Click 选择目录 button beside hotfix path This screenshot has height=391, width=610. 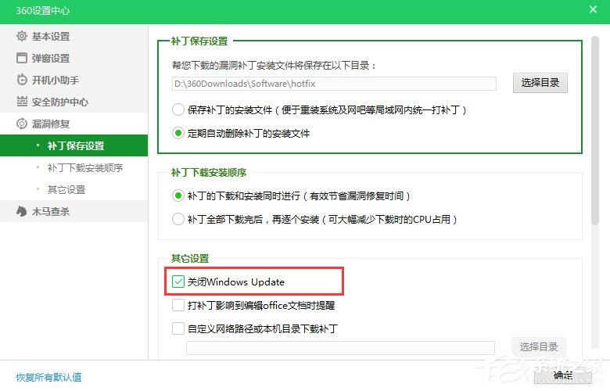tap(540, 82)
